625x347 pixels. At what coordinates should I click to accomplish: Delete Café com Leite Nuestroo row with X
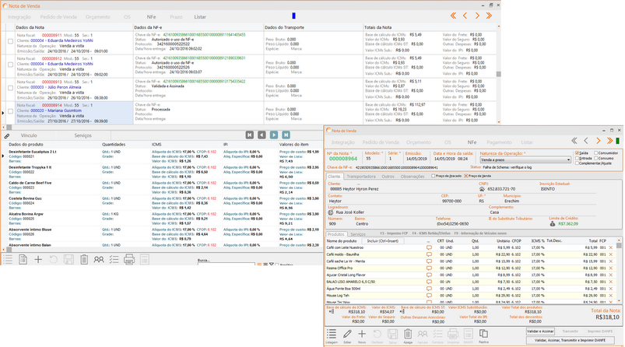611,247
